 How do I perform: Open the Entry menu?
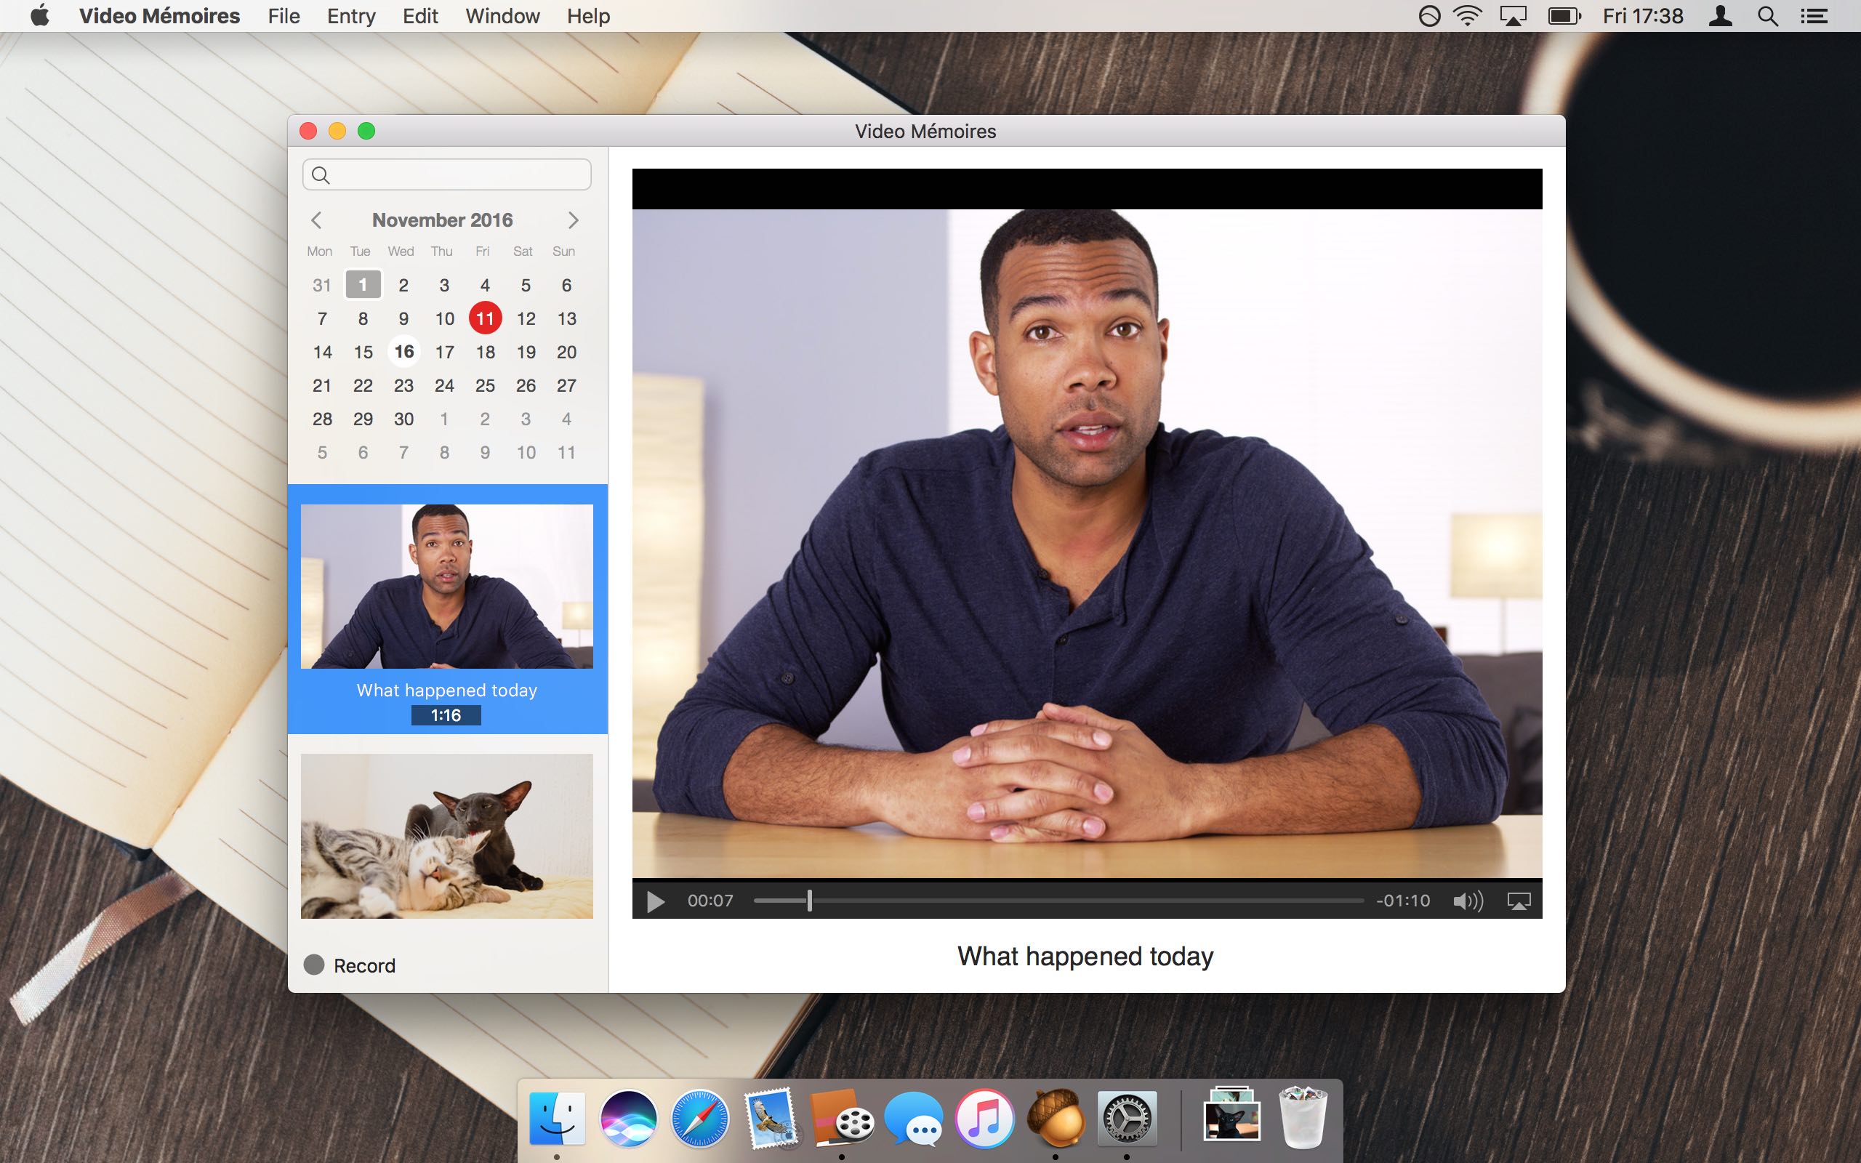(350, 15)
